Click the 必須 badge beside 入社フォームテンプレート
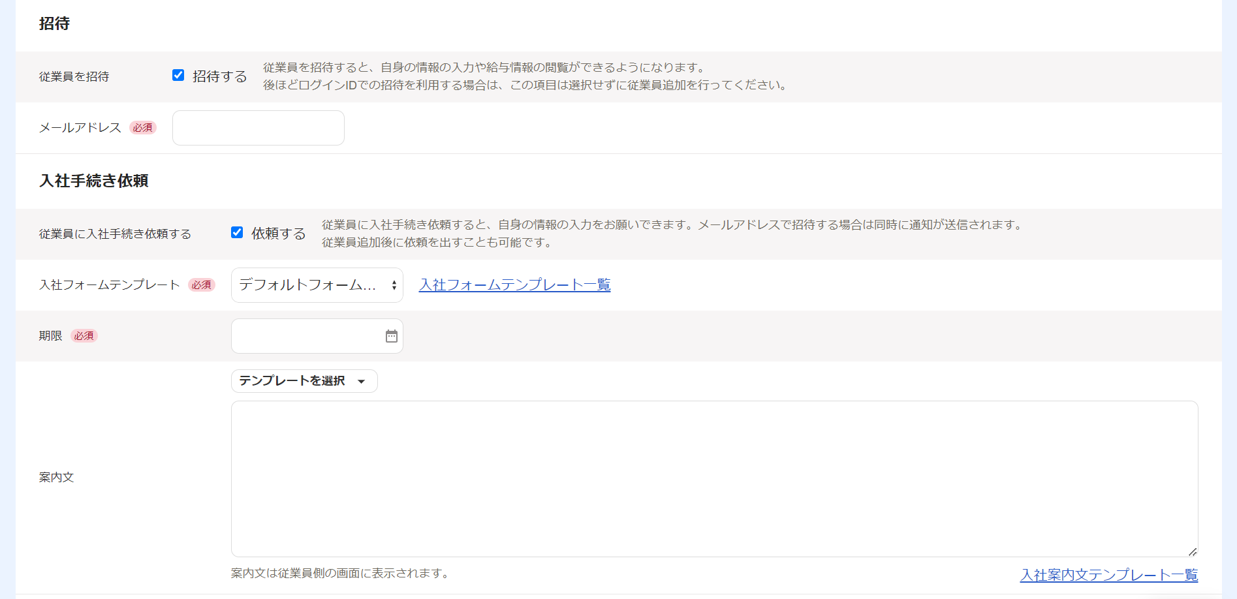1237x599 pixels. 202,285
